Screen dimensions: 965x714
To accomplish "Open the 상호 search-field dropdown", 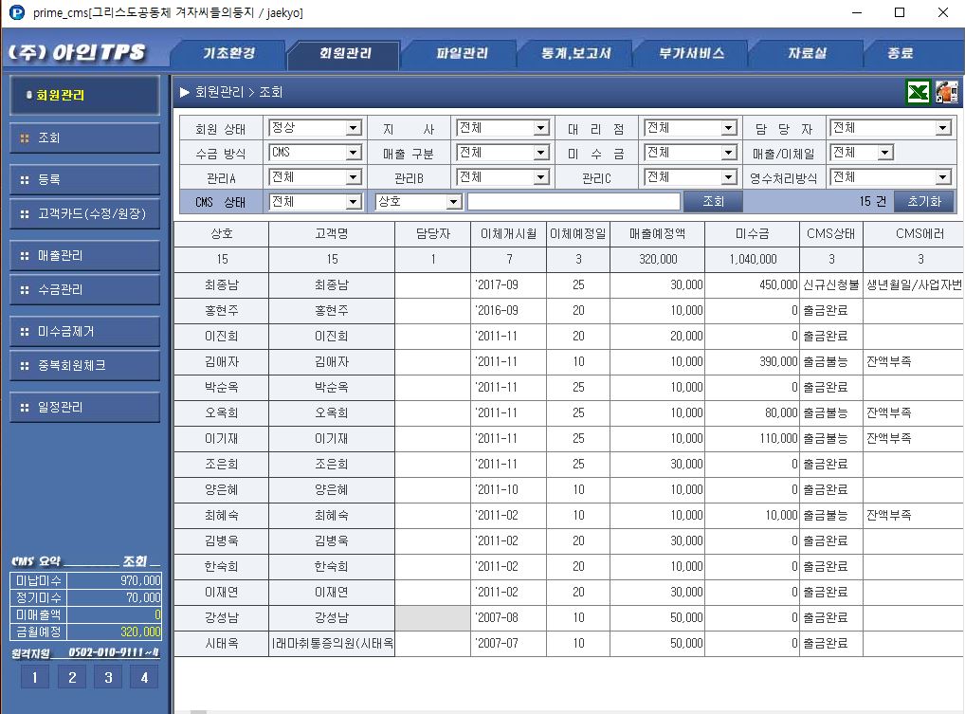I will tap(453, 202).
